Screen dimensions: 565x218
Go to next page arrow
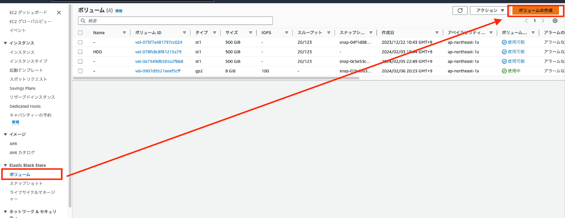tap(543, 21)
